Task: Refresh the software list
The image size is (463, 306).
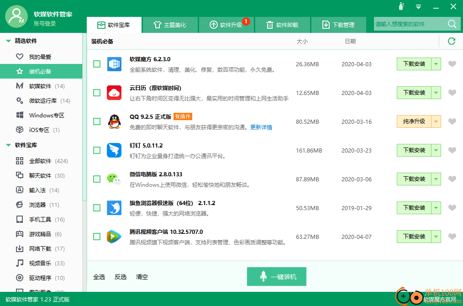Action: pos(452,41)
